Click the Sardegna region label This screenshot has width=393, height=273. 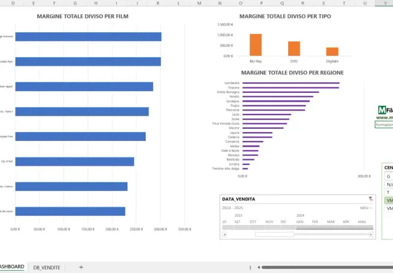coord(233,101)
